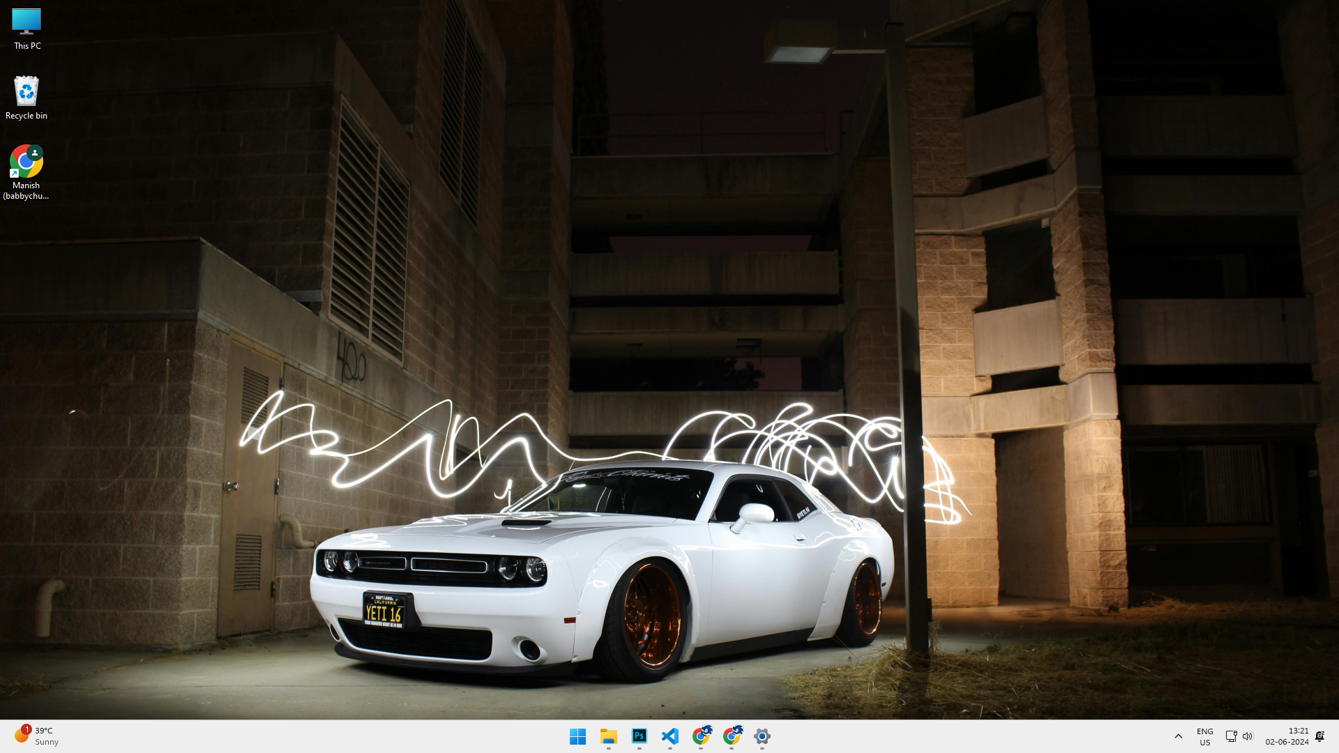
Task: Click the speaker volume tray icon
Action: pos(1248,736)
